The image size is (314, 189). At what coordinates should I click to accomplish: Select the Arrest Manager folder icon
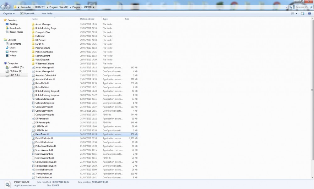(x=33, y=24)
